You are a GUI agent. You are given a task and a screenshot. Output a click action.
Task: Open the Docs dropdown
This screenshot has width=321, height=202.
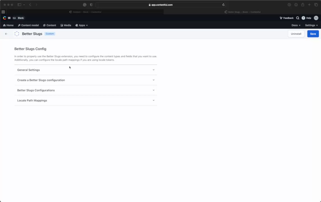click(x=296, y=25)
